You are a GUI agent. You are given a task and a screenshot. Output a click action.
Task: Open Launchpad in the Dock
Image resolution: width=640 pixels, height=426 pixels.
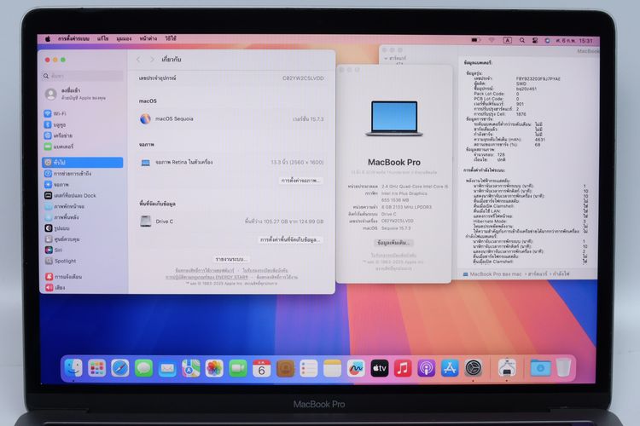pos(97,369)
